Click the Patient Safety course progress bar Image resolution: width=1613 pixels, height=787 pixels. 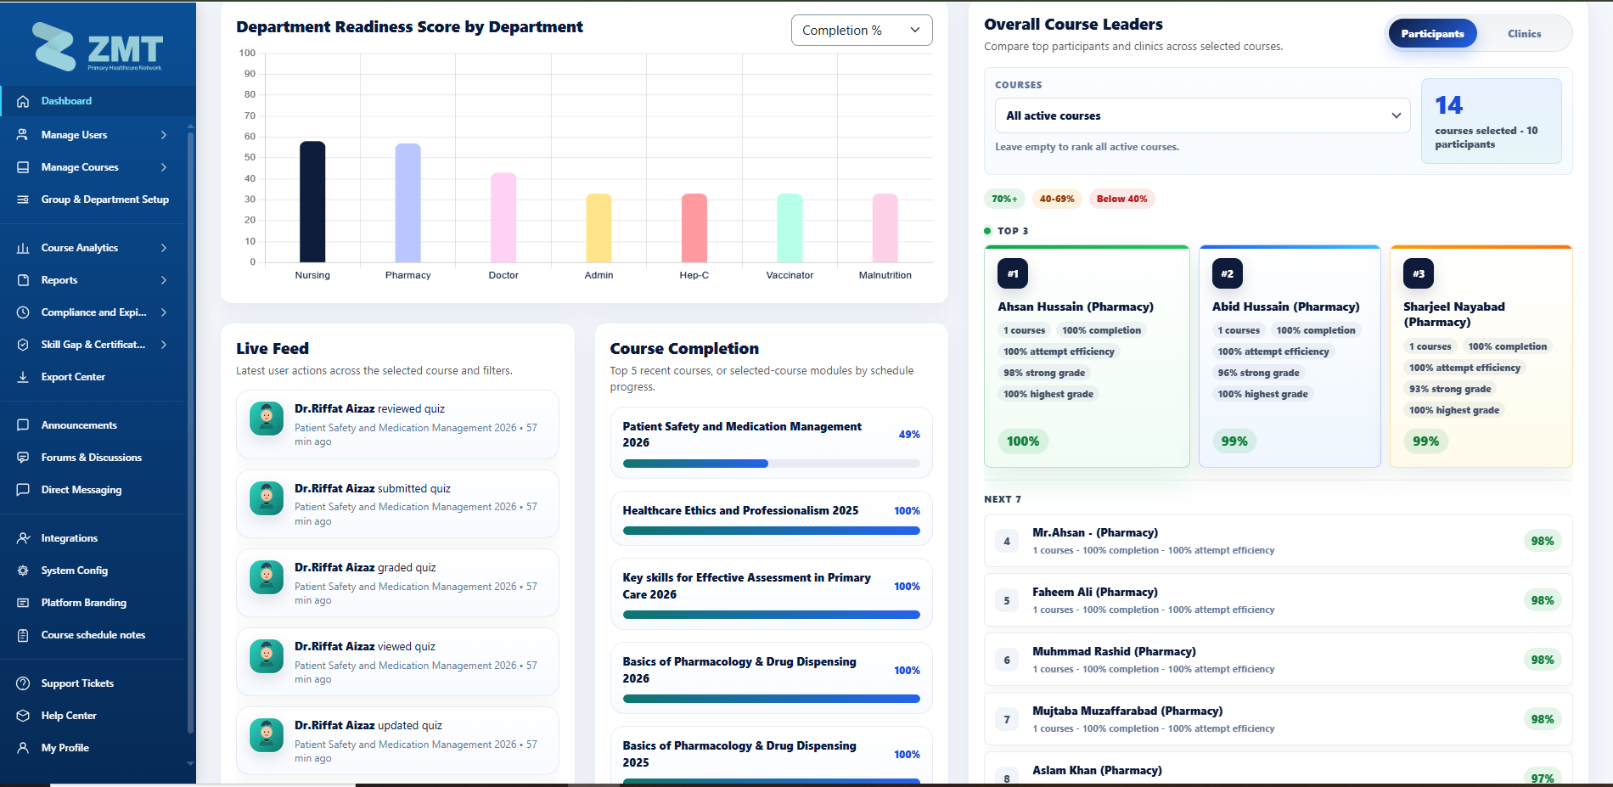771,464
